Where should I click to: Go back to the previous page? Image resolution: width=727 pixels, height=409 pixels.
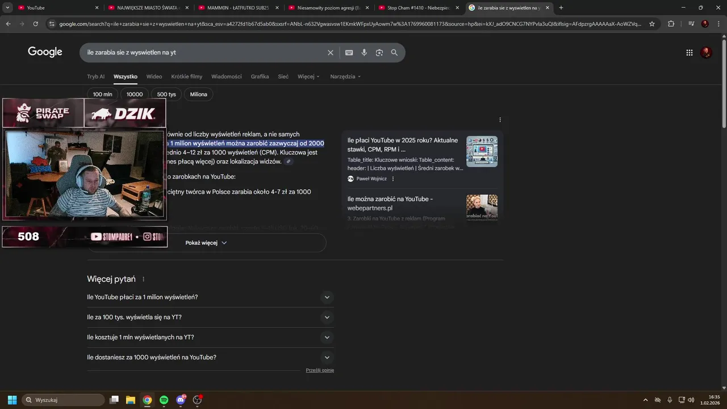click(9, 24)
